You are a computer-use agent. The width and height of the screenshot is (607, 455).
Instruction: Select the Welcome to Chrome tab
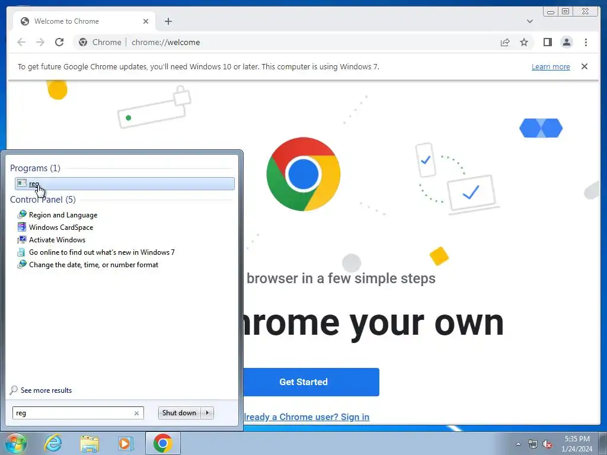(x=84, y=21)
